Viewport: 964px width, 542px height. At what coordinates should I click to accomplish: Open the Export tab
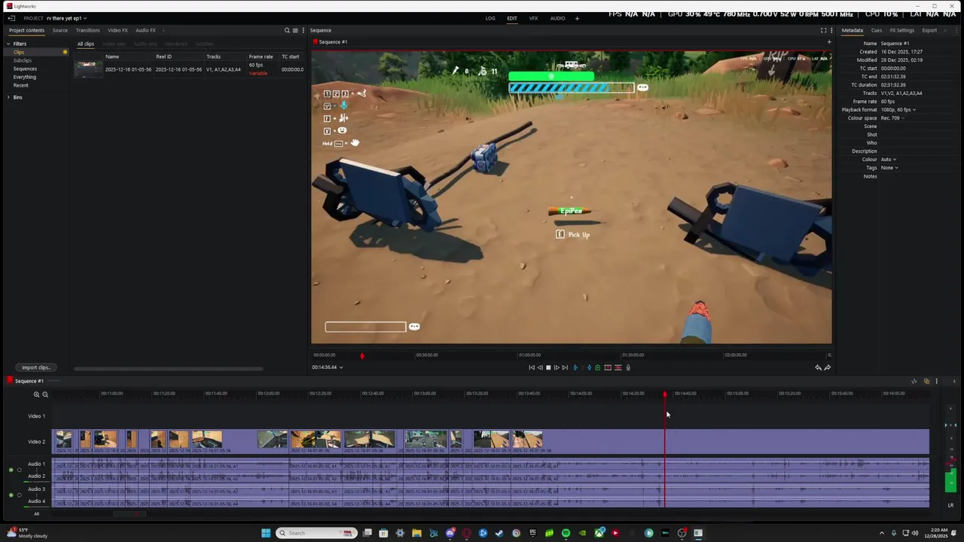[929, 30]
